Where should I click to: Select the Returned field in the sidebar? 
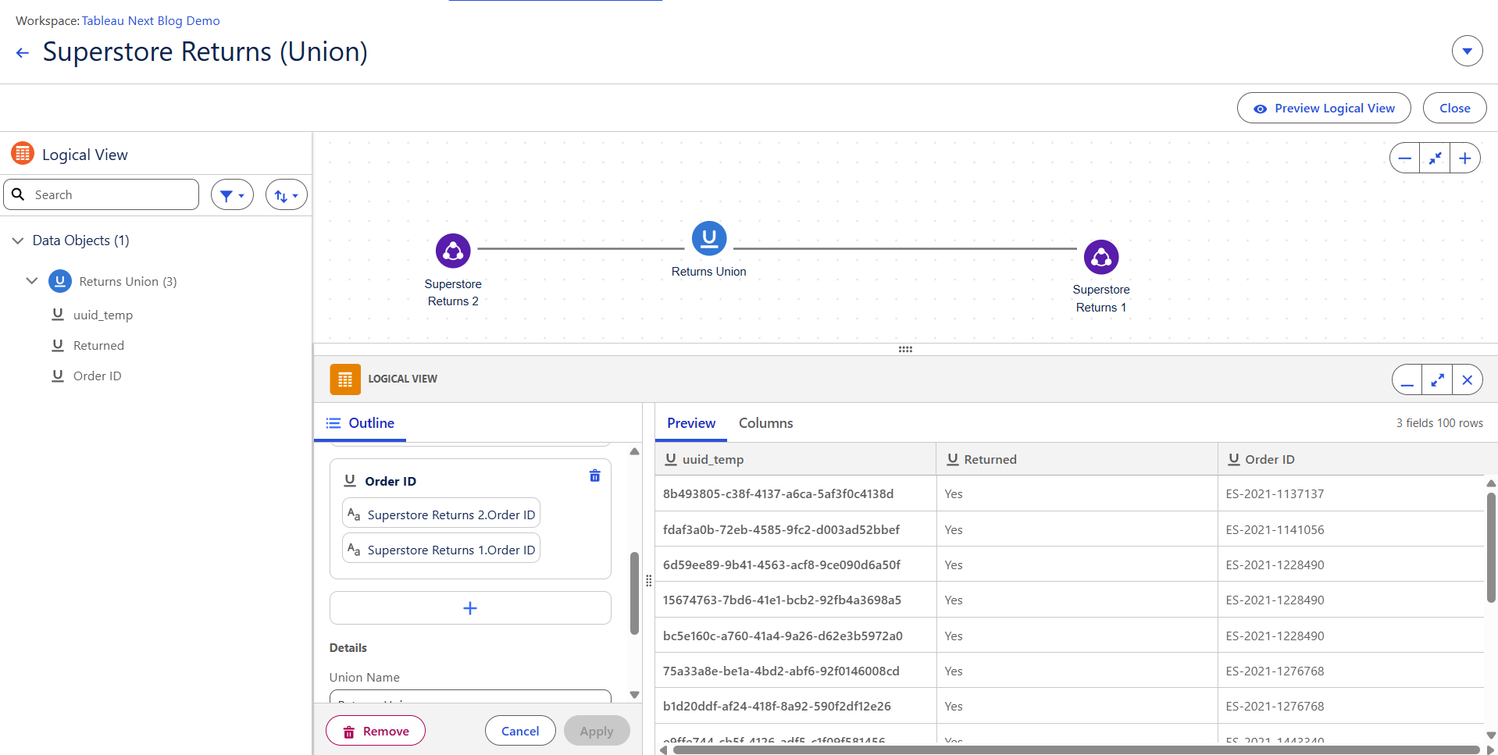98,345
